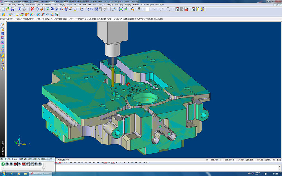Open the 編集(E) menu
Viewport: 282px width, 176px height.
[x=21, y=5]
